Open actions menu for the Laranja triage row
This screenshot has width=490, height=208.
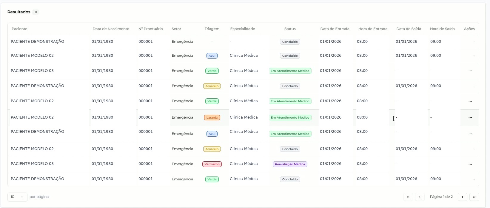(x=470, y=118)
